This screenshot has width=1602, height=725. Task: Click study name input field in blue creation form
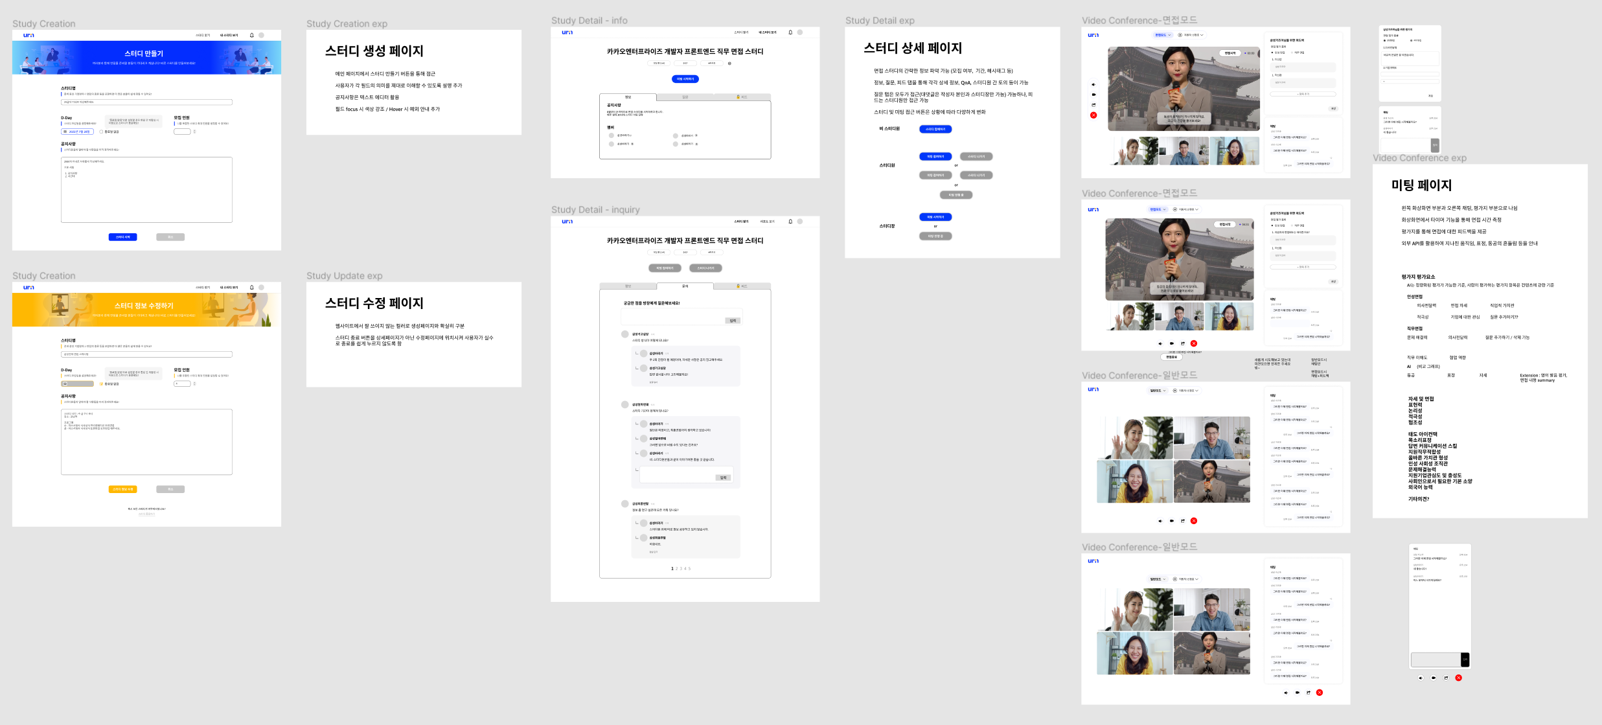146,102
